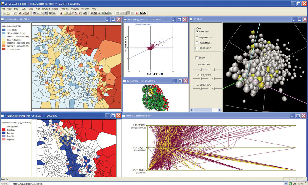
Task: Enable the Project to Z-Y checkbox
Action: [x=197, y=38]
